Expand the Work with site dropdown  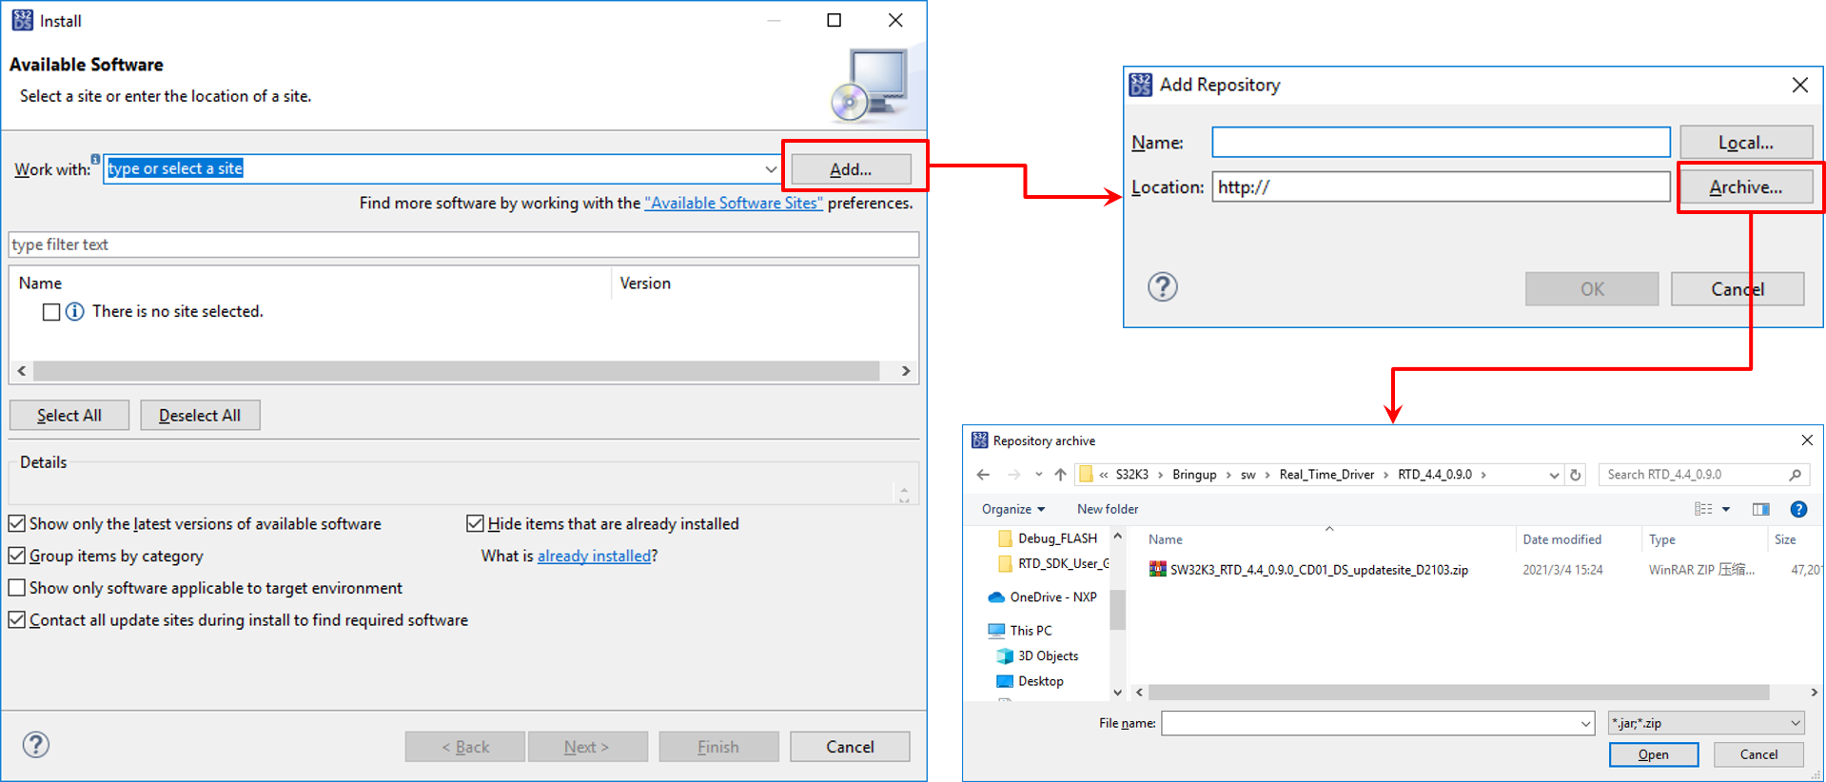(x=770, y=169)
